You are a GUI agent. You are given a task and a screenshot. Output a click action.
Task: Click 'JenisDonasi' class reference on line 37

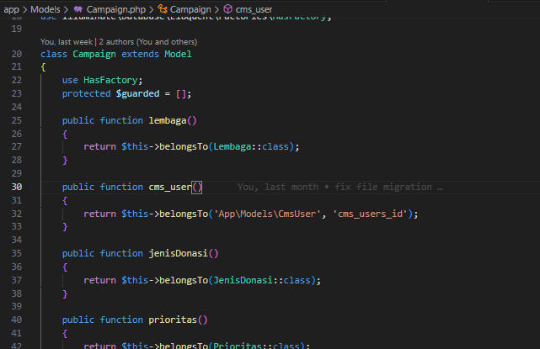click(x=243, y=280)
